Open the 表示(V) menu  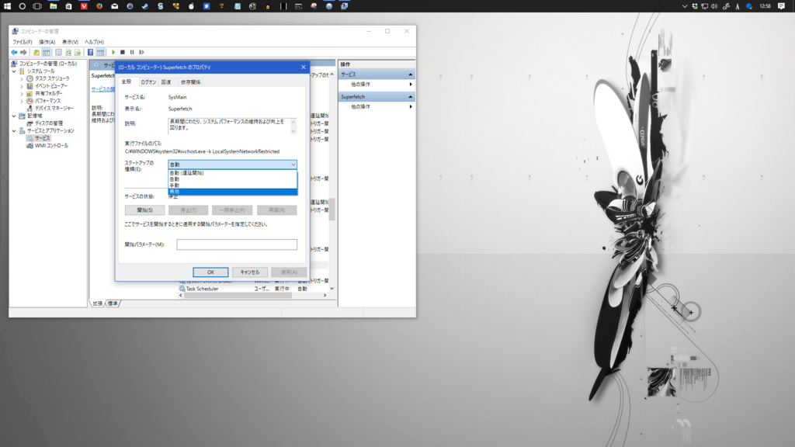[70, 42]
